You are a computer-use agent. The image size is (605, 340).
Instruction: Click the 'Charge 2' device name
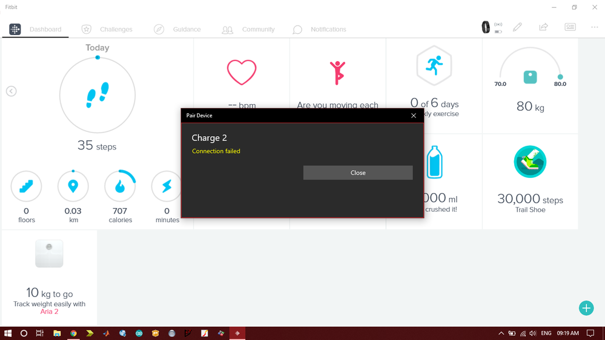point(209,138)
